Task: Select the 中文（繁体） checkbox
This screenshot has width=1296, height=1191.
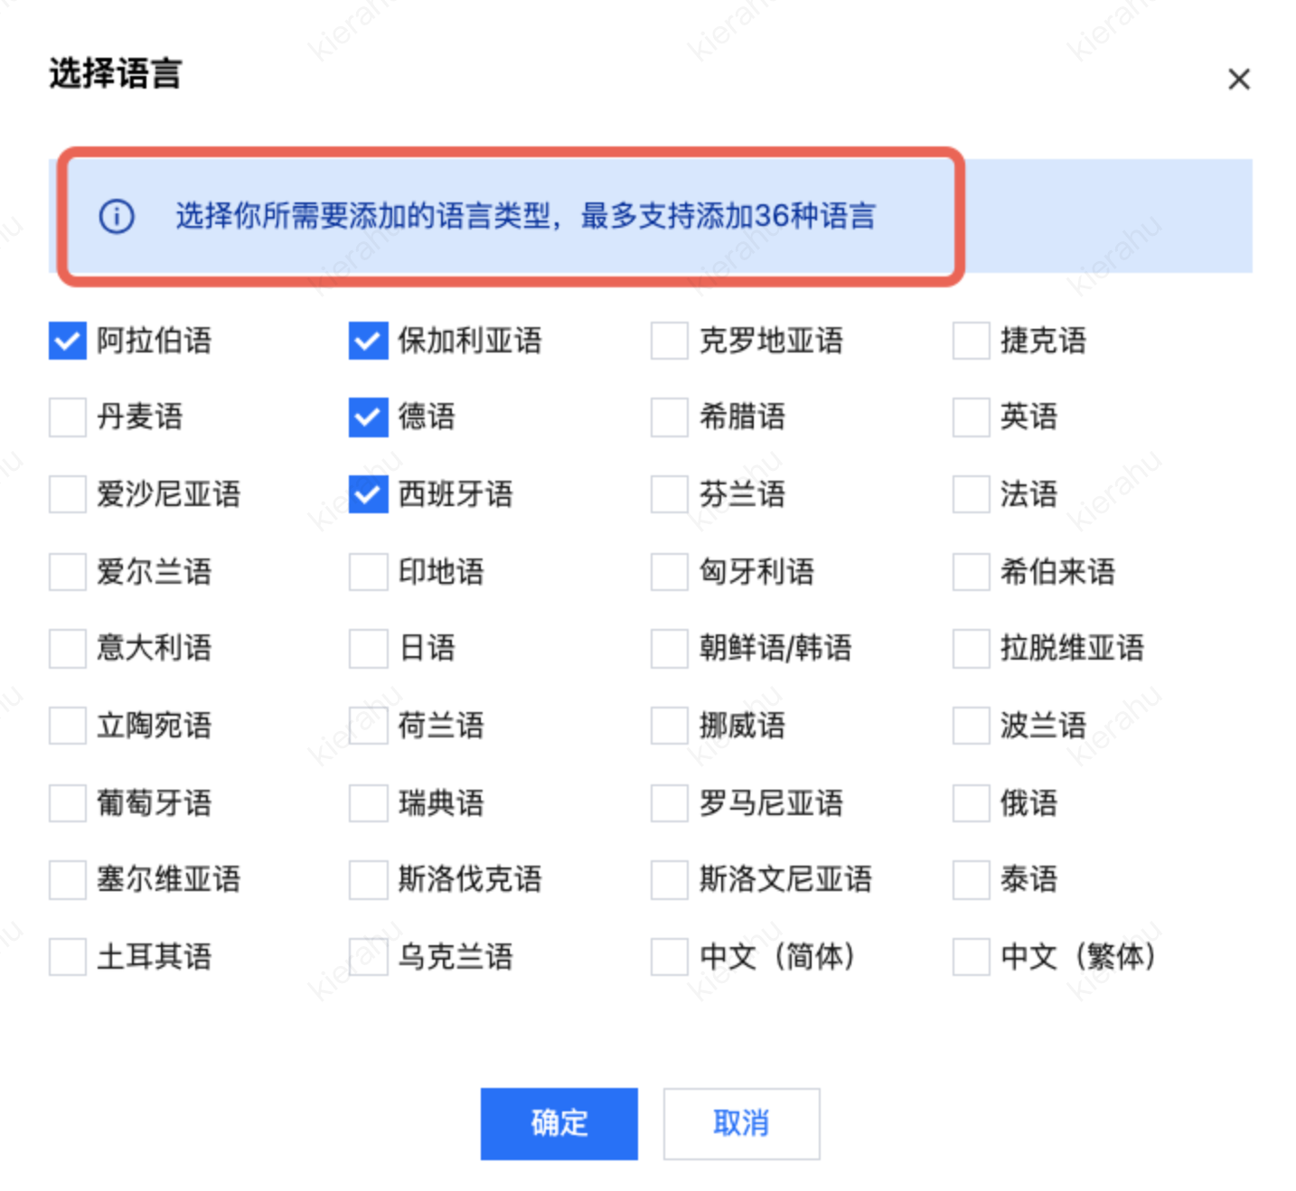Action: 971,956
